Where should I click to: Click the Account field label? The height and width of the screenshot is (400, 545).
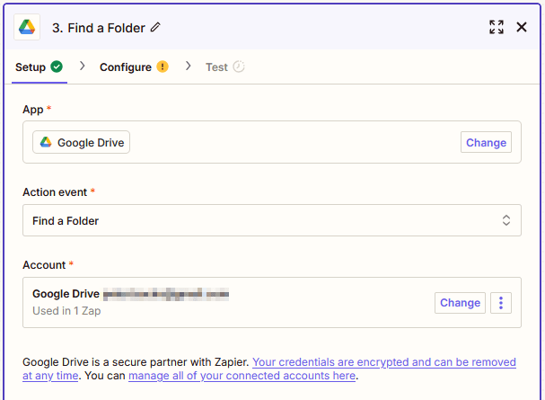click(x=44, y=265)
